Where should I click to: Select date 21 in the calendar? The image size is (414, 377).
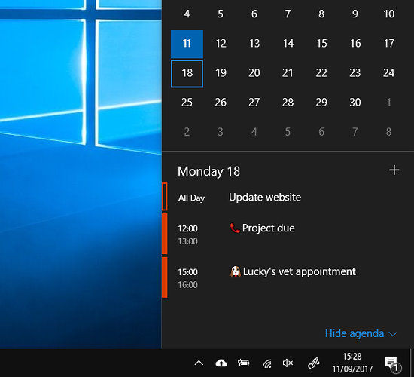coord(288,73)
